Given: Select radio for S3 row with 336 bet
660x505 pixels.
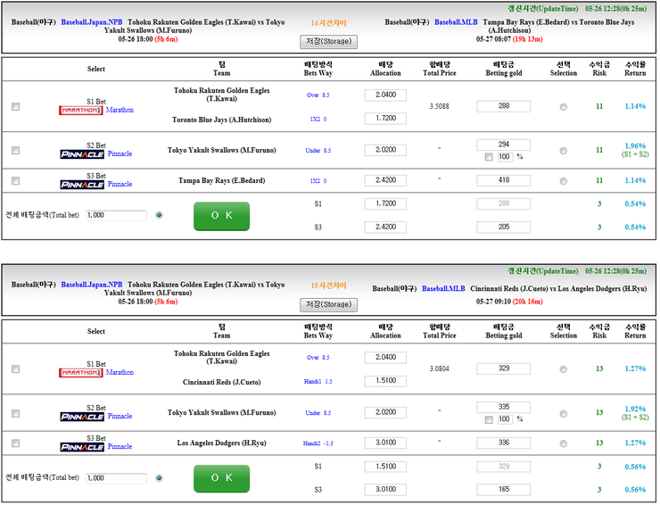Looking at the screenshot, I should point(563,443).
